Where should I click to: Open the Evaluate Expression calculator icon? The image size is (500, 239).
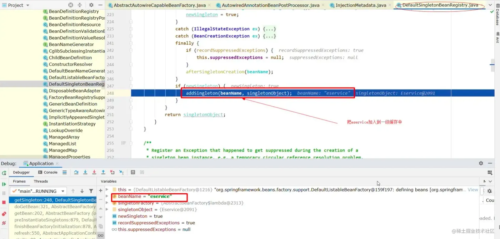133,172
